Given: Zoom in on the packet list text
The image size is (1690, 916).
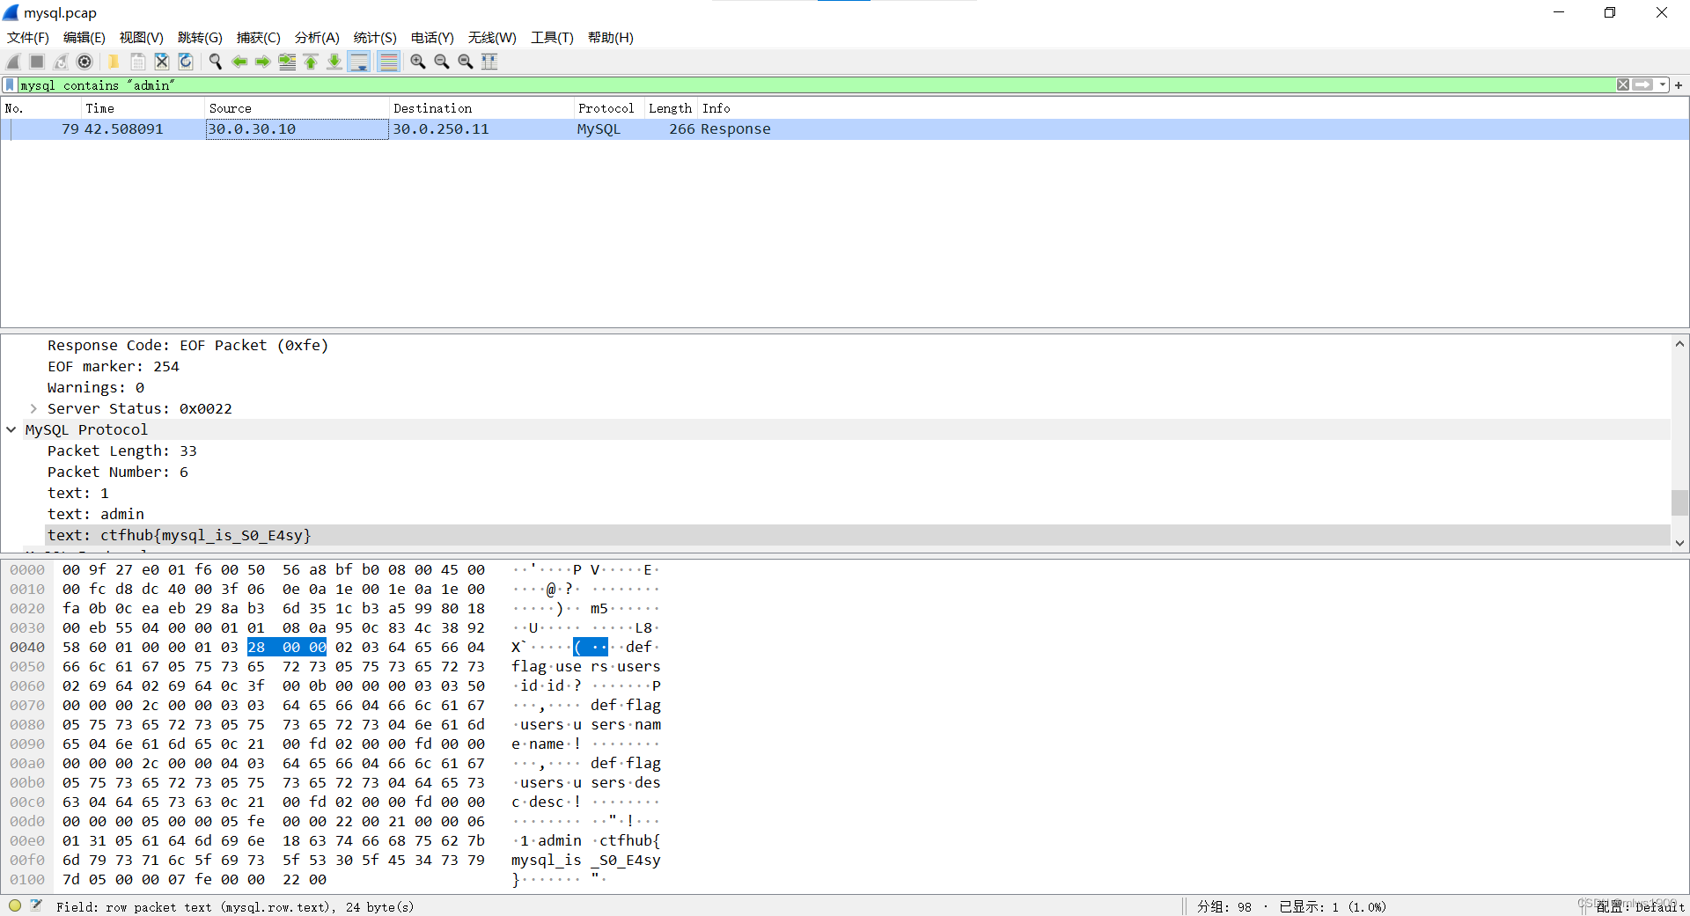Looking at the screenshot, I should 416,62.
